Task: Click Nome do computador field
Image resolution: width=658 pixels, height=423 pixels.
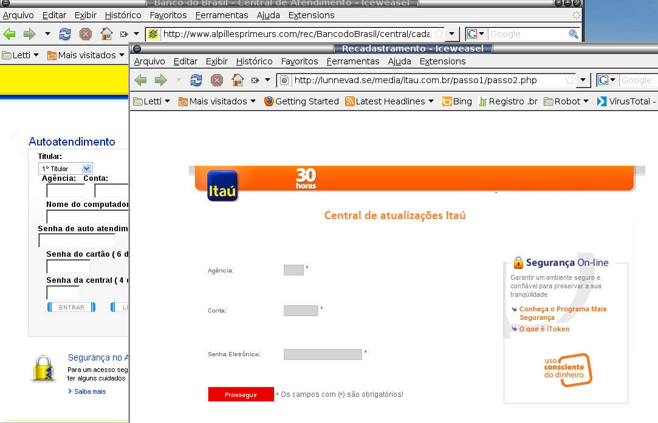Action: tap(87, 217)
